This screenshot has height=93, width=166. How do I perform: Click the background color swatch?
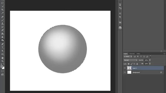click(3, 68)
